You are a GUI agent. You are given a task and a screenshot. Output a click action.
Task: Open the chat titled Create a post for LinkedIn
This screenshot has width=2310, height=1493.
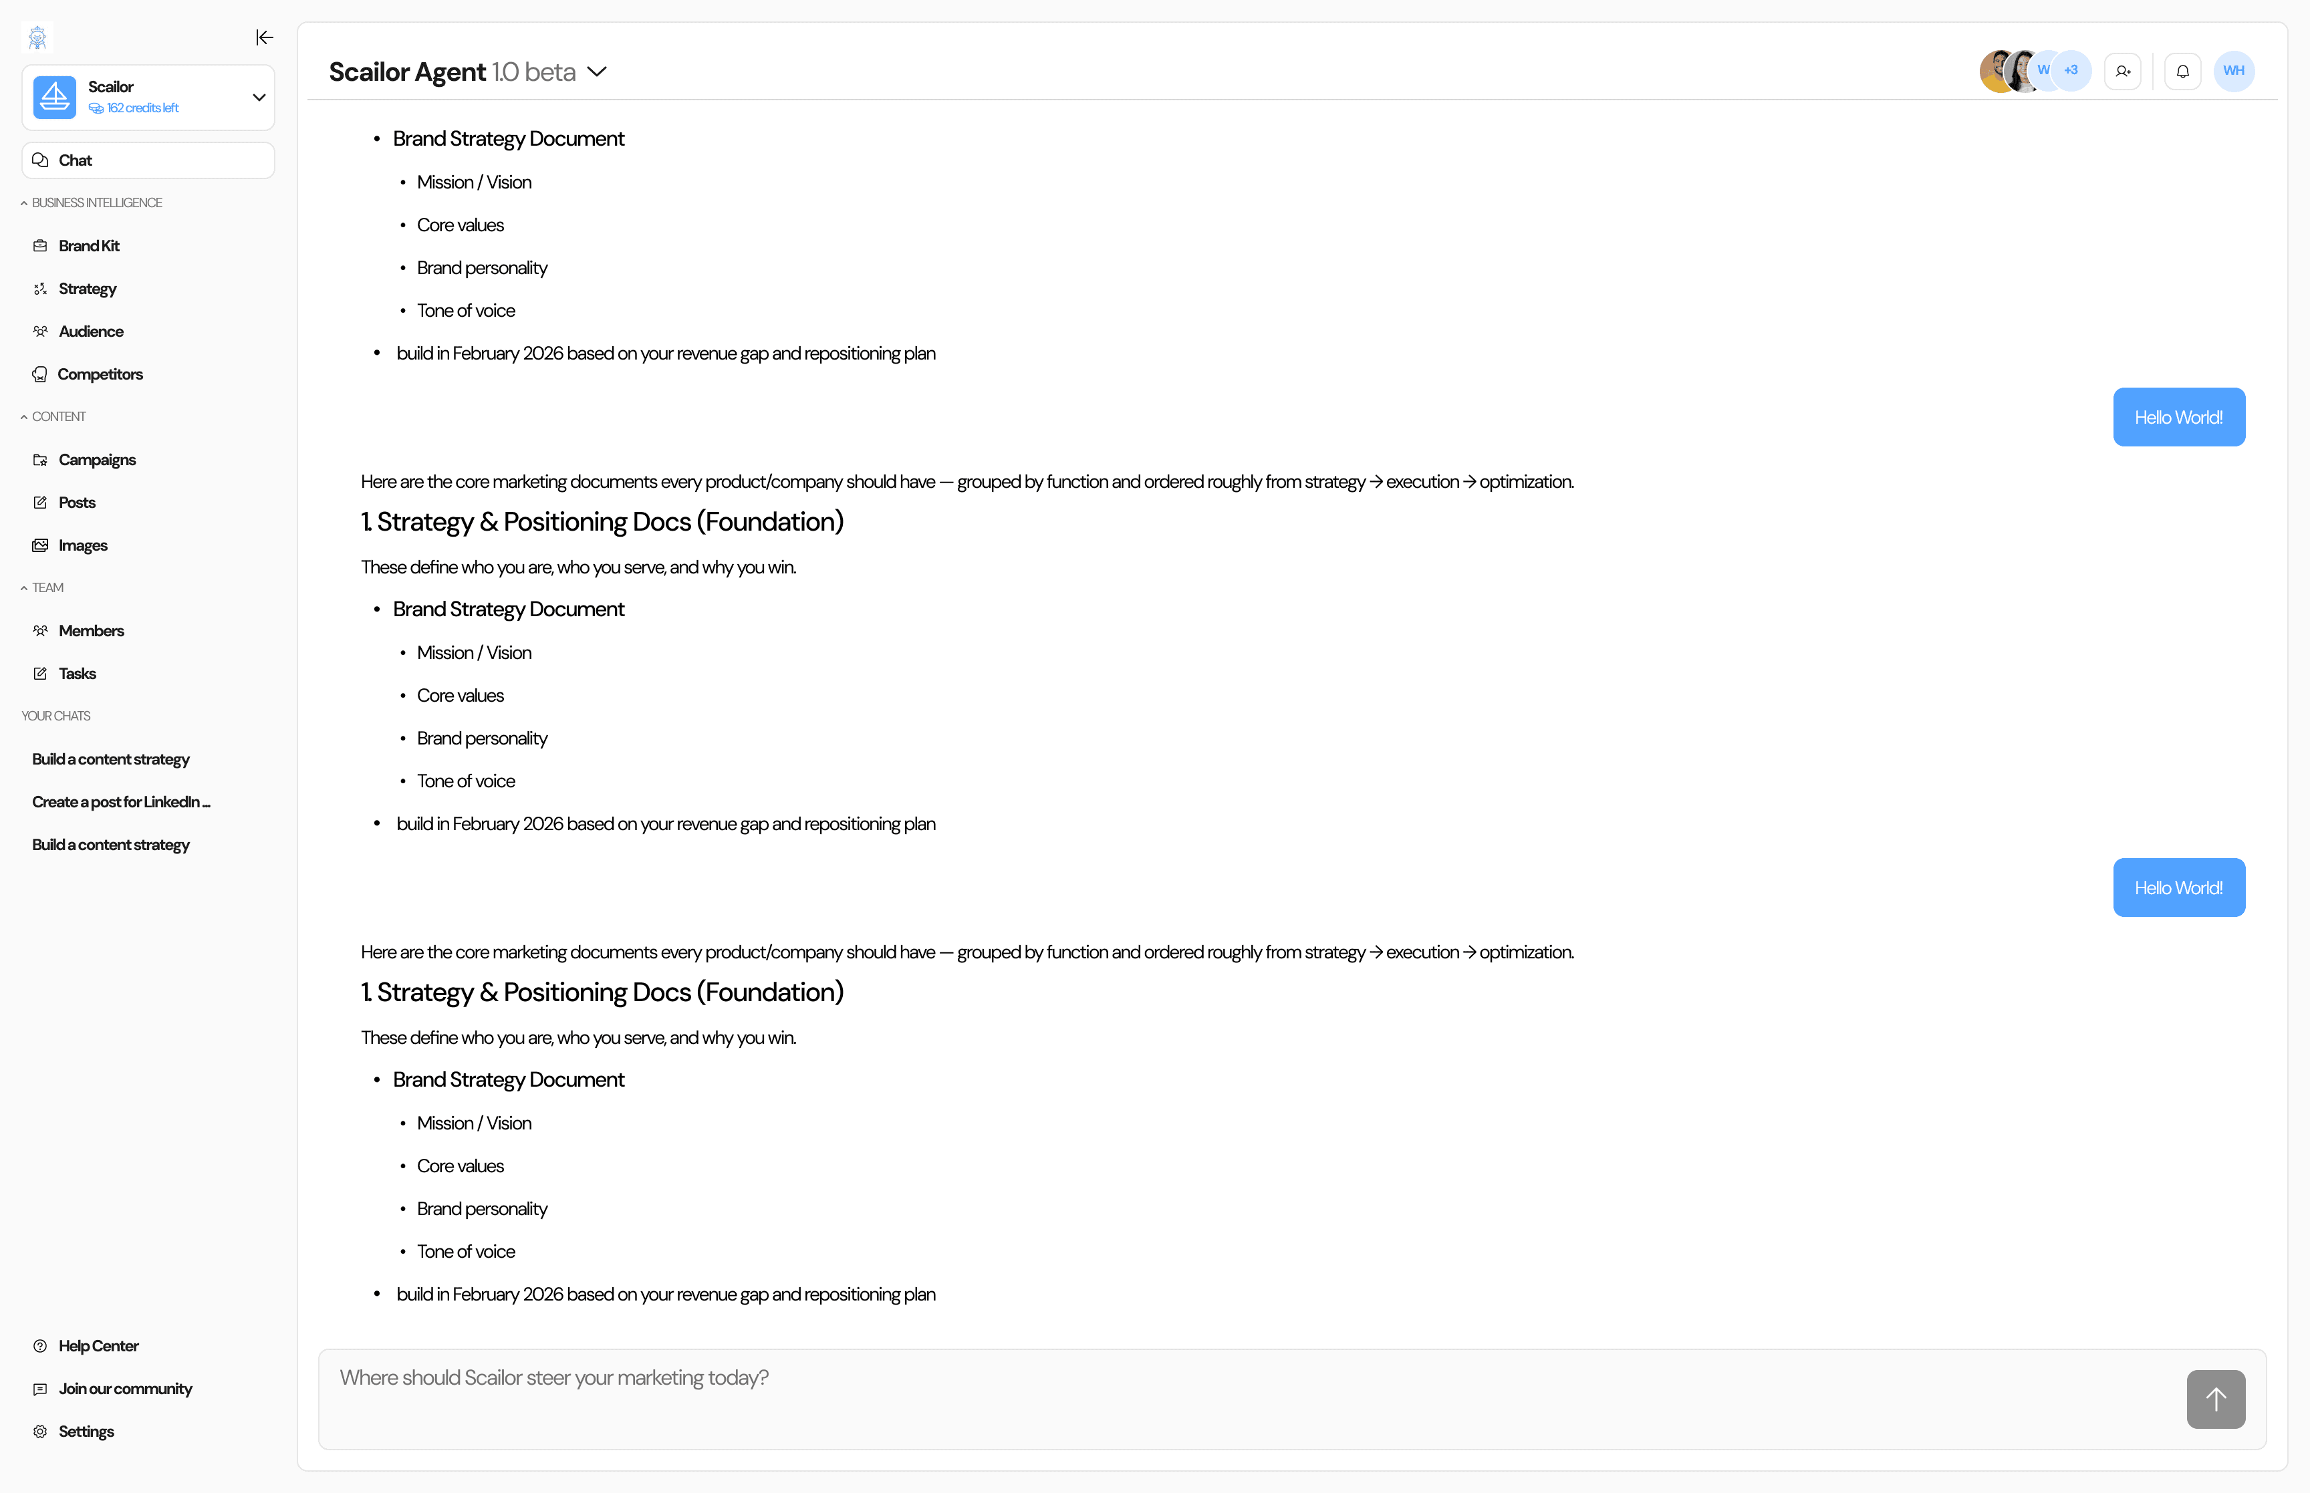tap(120, 802)
